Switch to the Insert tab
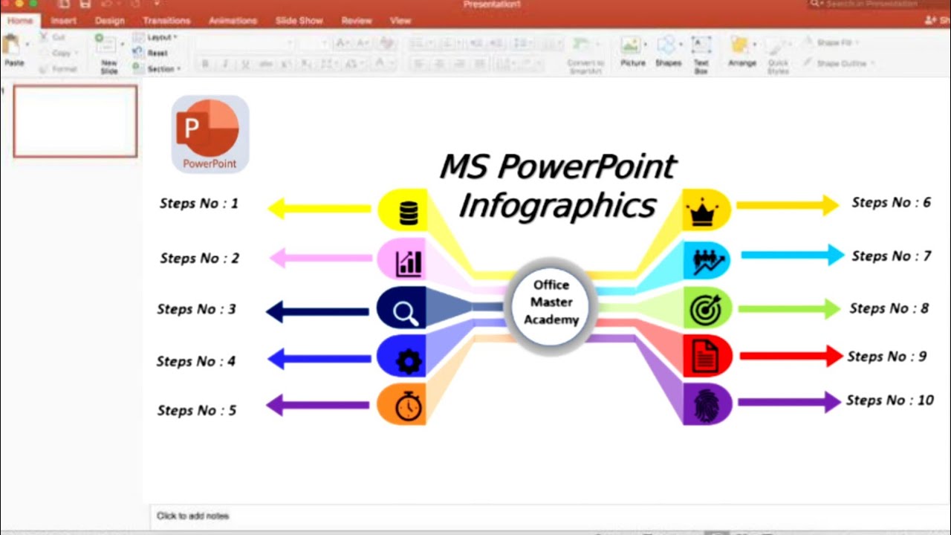The image size is (951, 535). pyautogui.click(x=64, y=21)
